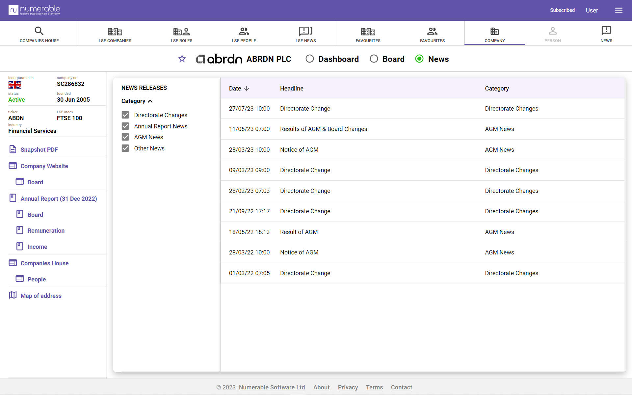
Task: Open the Companies House tab label
Action: tap(39, 41)
